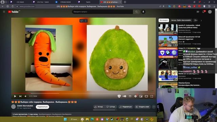Click the Создать клип button
217x122 pixels.
[142, 107]
